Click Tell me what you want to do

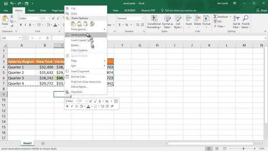click(x=179, y=10)
